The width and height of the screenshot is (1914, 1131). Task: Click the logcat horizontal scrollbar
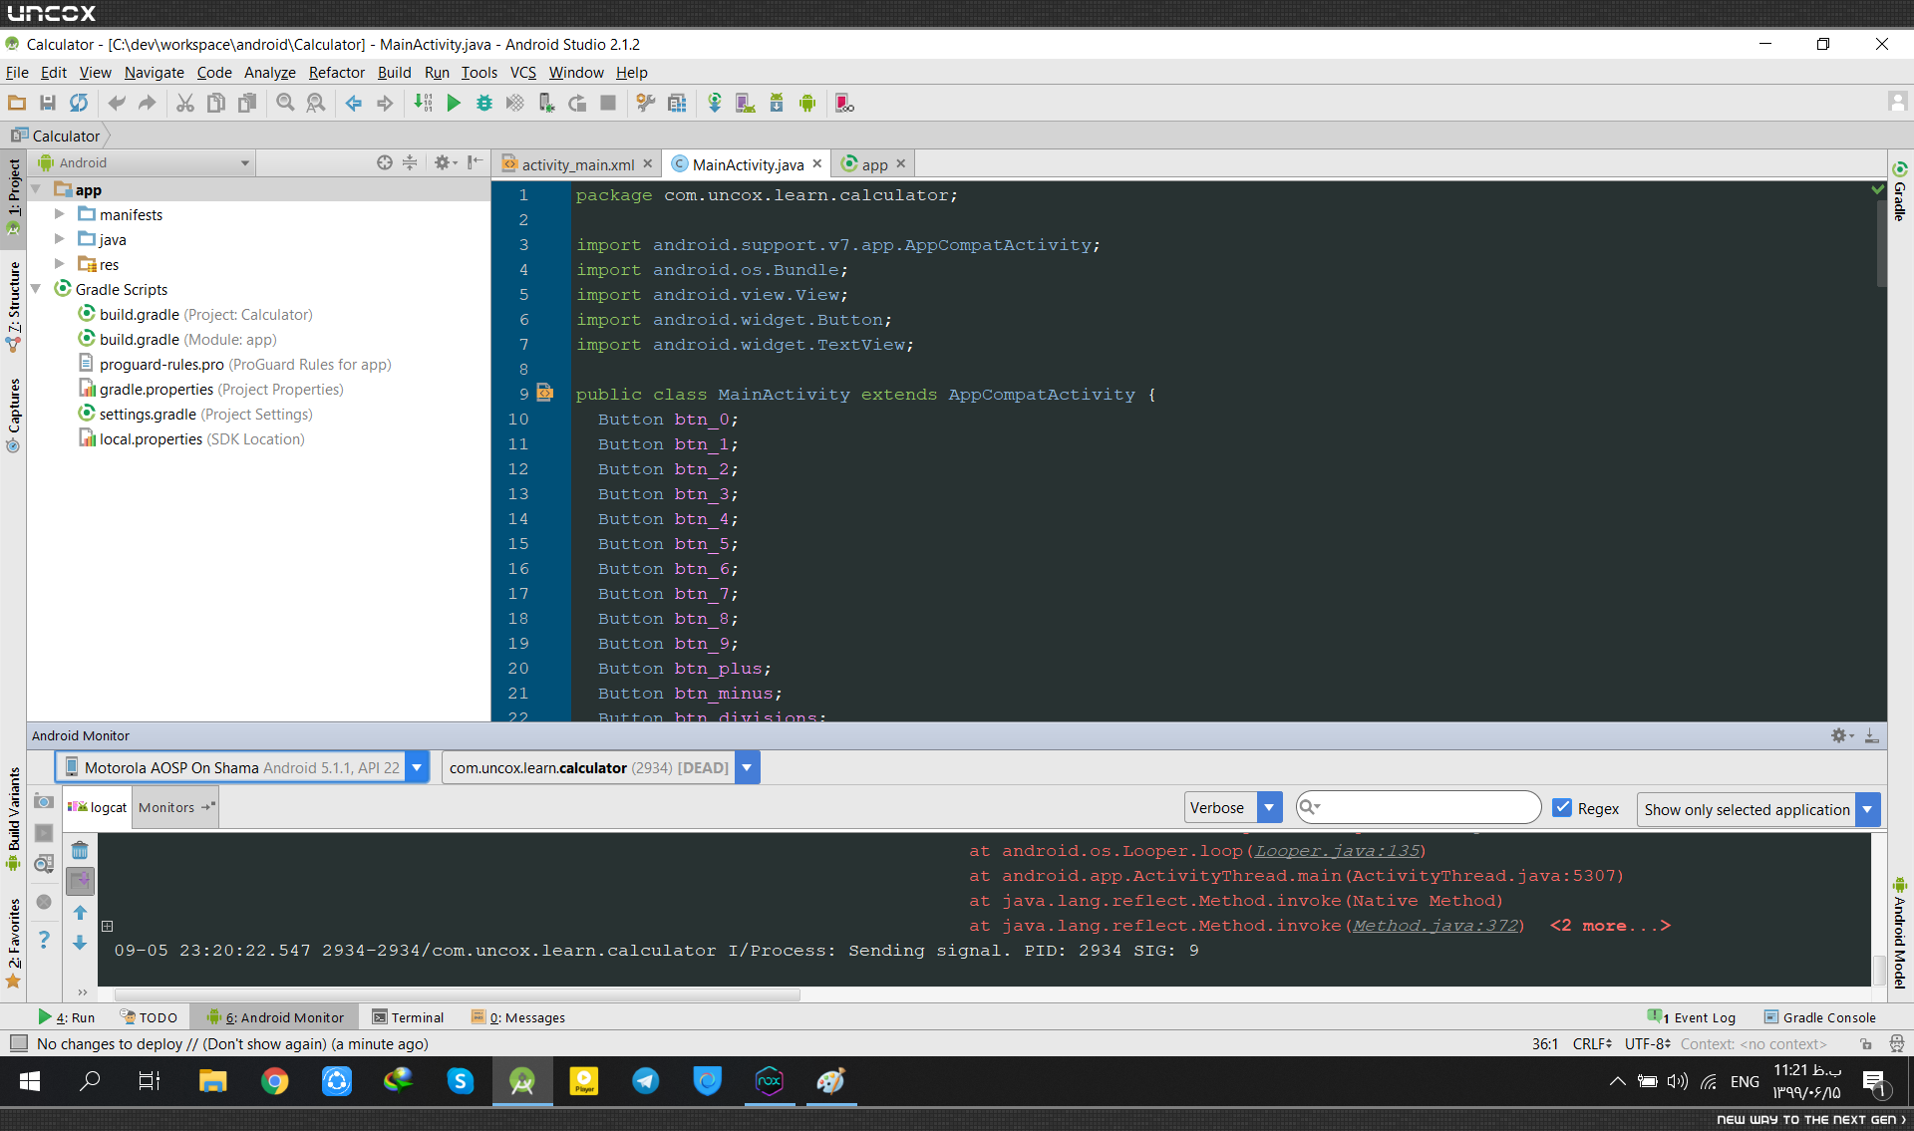coord(458,994)
